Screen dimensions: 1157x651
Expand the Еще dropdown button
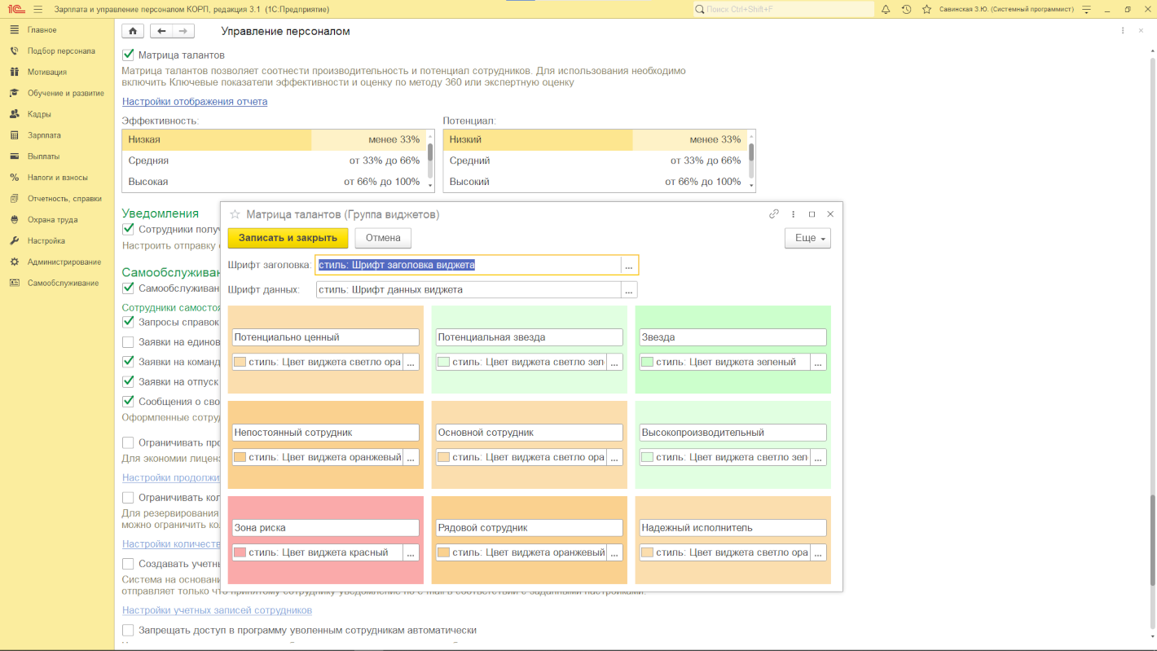[807, 238]
